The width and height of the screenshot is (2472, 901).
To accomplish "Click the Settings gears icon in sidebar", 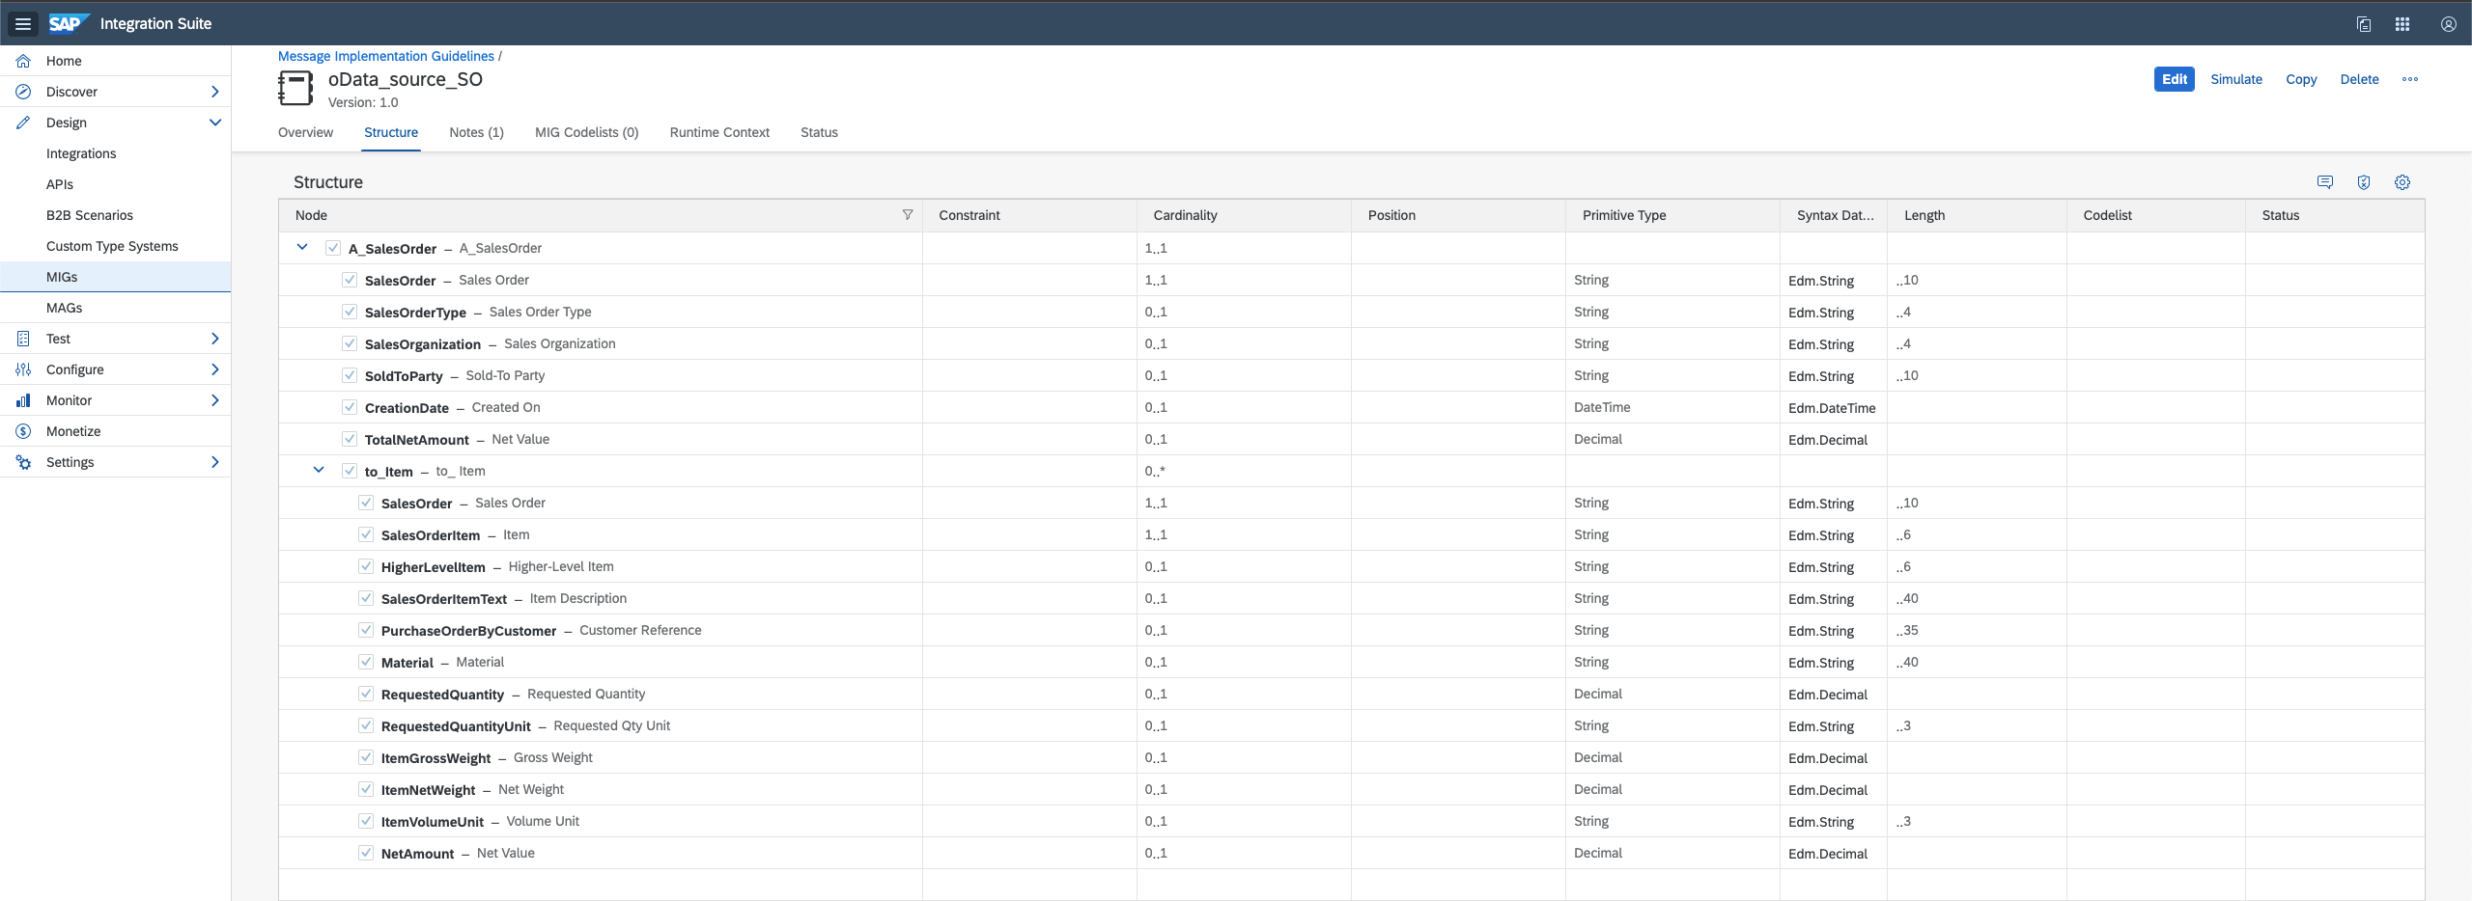I will click(23, 462).
